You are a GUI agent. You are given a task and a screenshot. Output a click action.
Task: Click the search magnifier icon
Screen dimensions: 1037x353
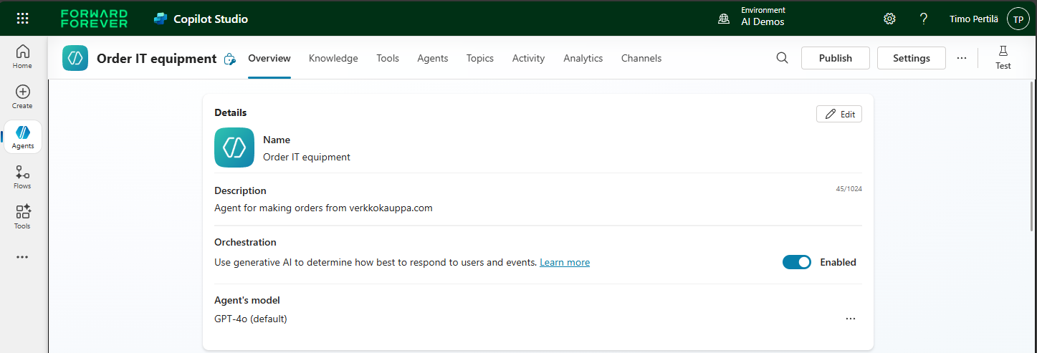click(x=782, y=58)
